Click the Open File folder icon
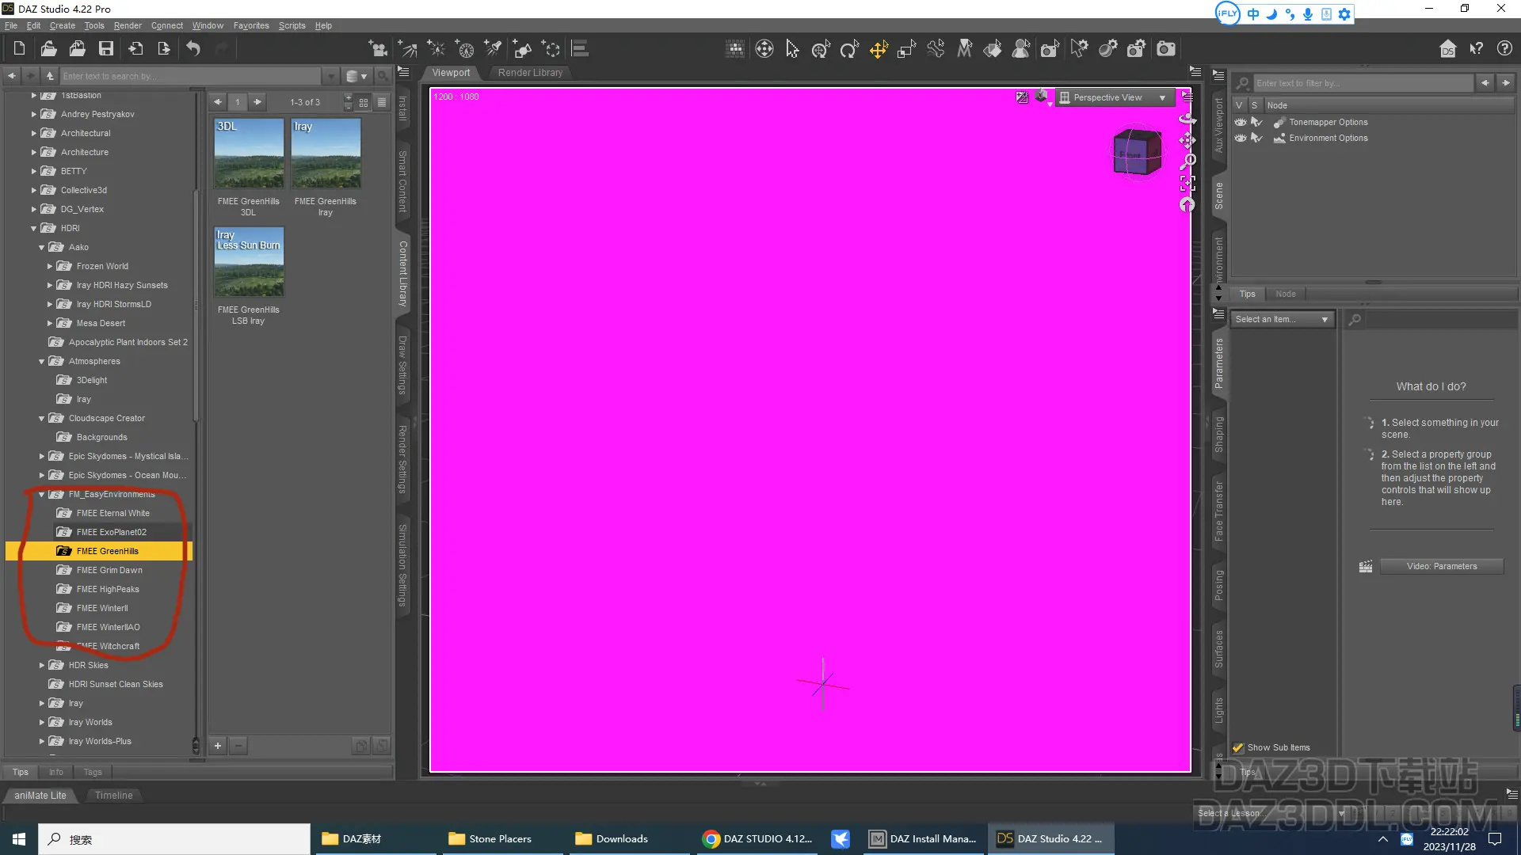1521x855 pixels. point(48,49)
